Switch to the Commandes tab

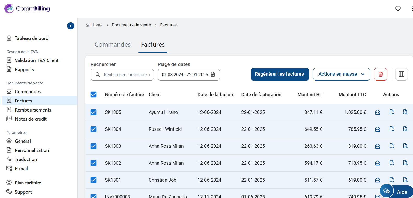click(113, 45)
